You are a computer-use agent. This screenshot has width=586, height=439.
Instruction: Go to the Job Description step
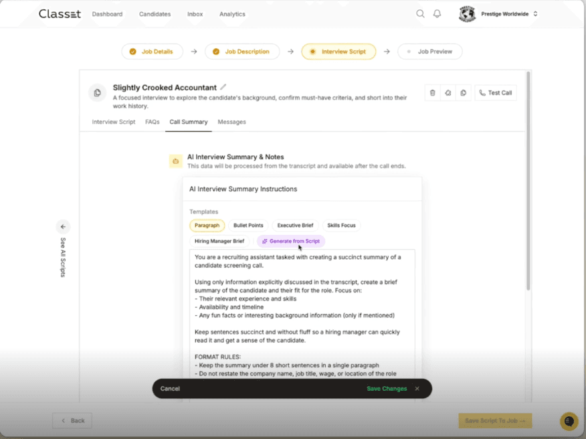point(241,52)
